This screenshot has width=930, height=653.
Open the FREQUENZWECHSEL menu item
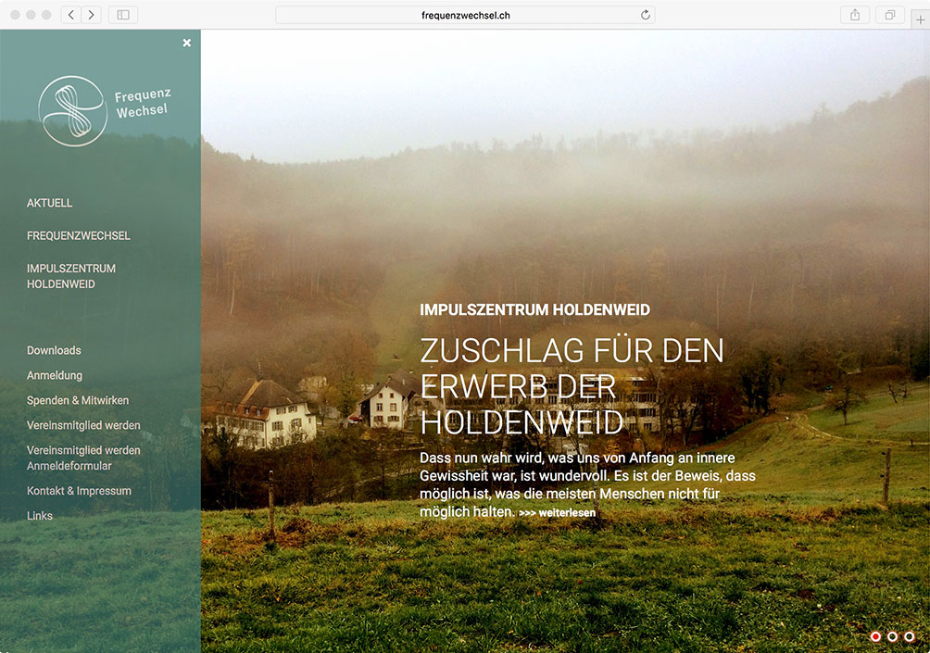(x=79, y=236)
